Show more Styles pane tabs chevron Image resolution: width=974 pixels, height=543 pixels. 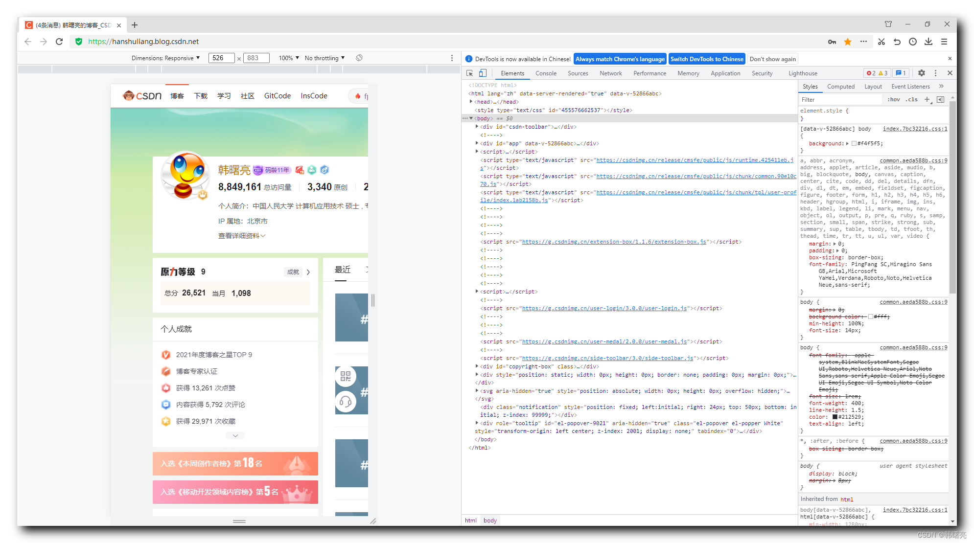(x=941, y=86)
